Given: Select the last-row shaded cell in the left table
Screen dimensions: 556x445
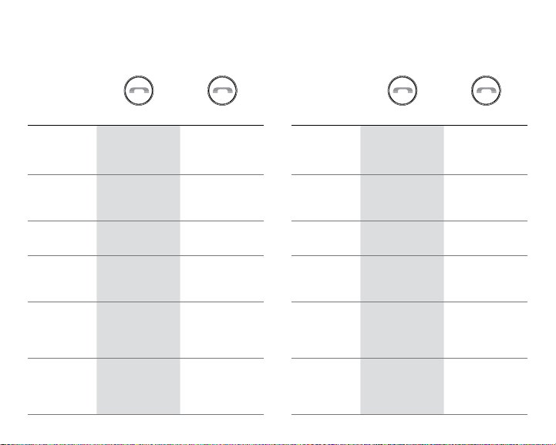Looking at the screenshot, I should pos(138,386).
